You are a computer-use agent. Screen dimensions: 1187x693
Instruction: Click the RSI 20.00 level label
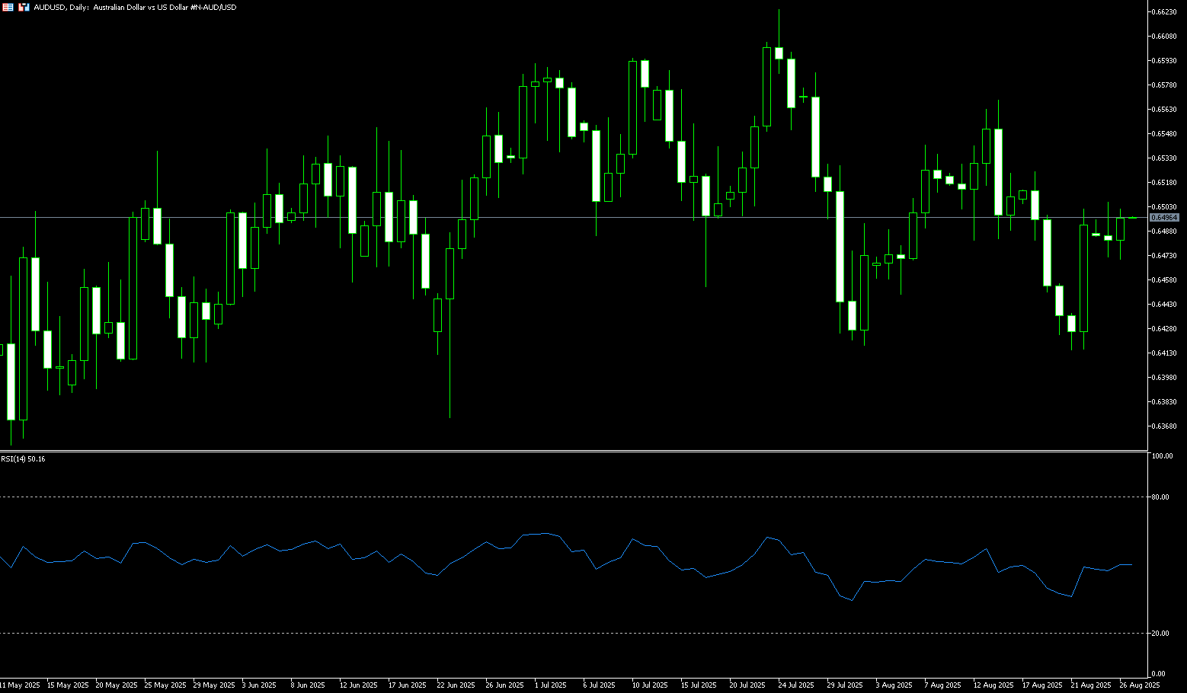1161,634
